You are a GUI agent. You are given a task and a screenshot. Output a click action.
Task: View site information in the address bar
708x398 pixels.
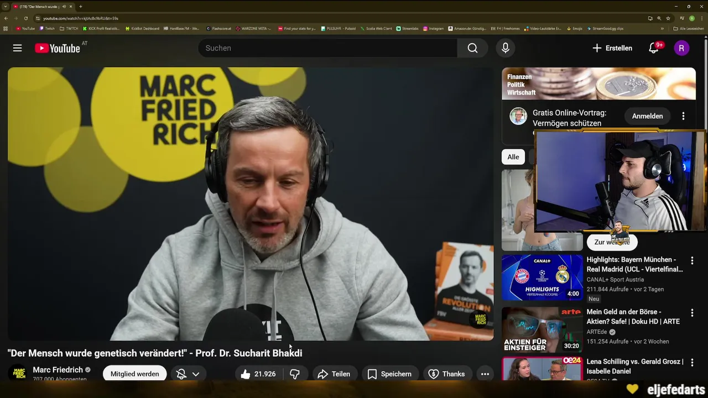pos(38,18)
